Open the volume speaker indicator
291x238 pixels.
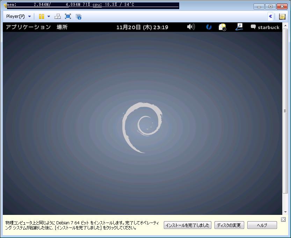click(x=191, y=27)
